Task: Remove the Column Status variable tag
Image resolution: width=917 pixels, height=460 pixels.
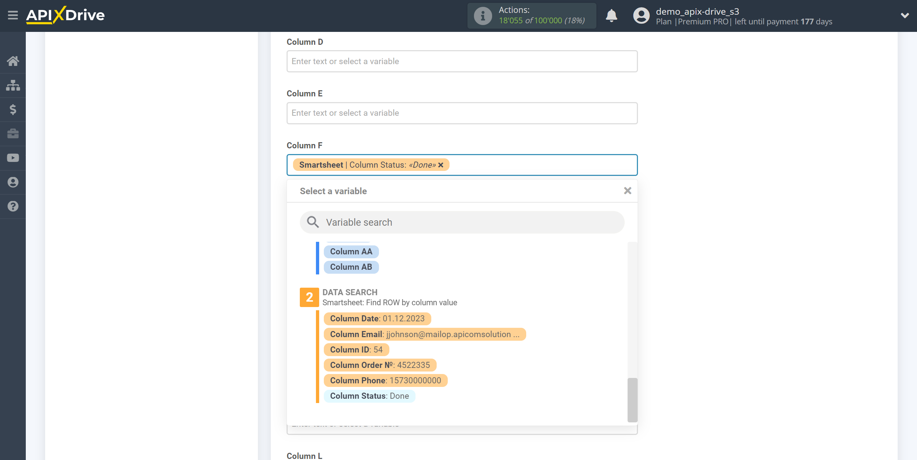Action: tap(441, 165)
